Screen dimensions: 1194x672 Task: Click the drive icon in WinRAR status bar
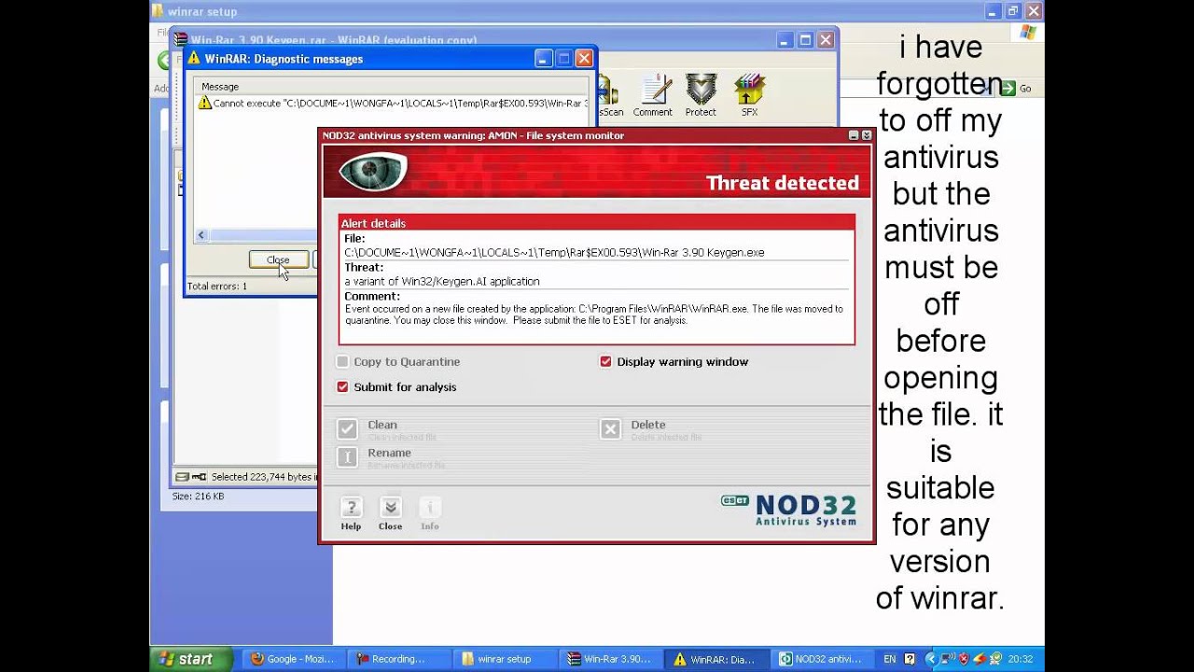(x=183, y=477)
